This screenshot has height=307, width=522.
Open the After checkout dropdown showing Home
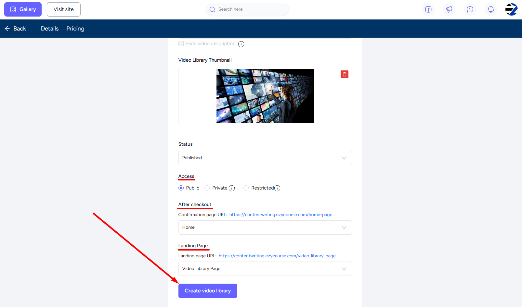click(x=265, y=227)
